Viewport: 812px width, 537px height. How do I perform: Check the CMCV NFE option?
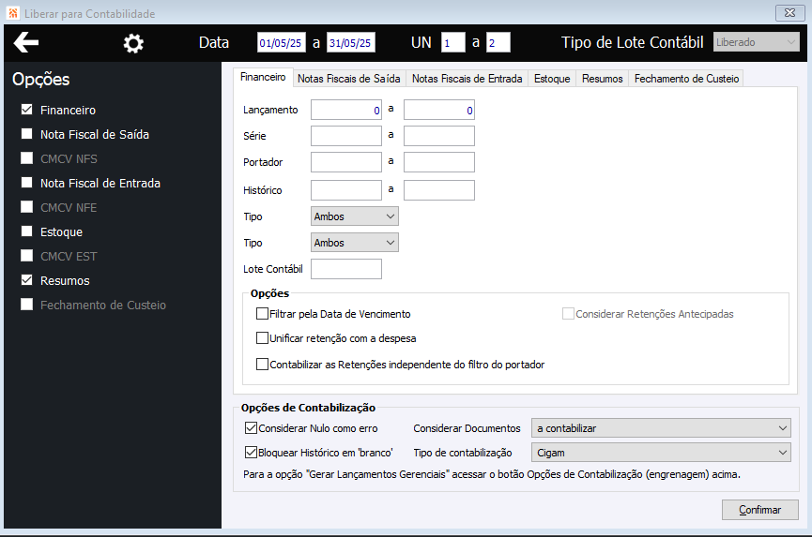(x=27, y=207)
